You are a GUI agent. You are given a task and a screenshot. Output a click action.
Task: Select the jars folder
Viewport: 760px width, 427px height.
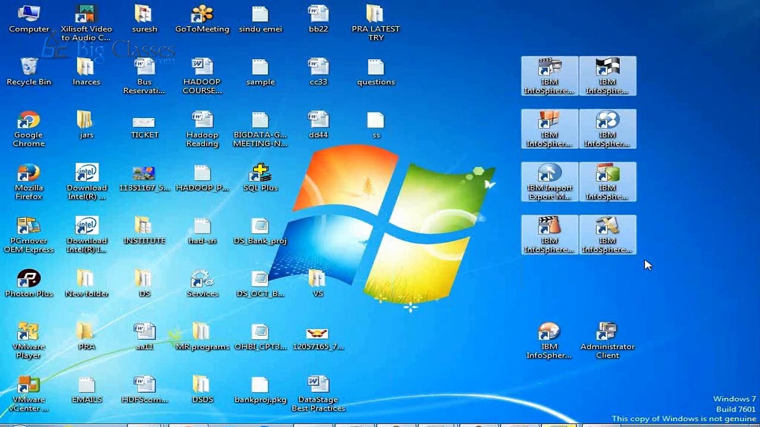coord(86,125)
